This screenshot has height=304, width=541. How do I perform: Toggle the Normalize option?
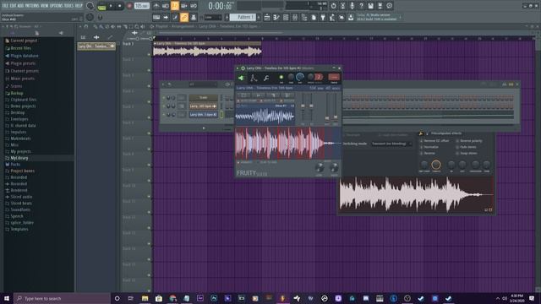[429, 147]
